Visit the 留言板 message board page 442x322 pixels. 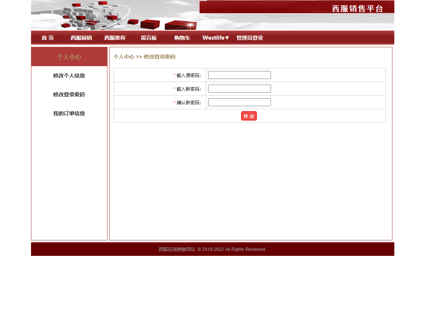148,37
